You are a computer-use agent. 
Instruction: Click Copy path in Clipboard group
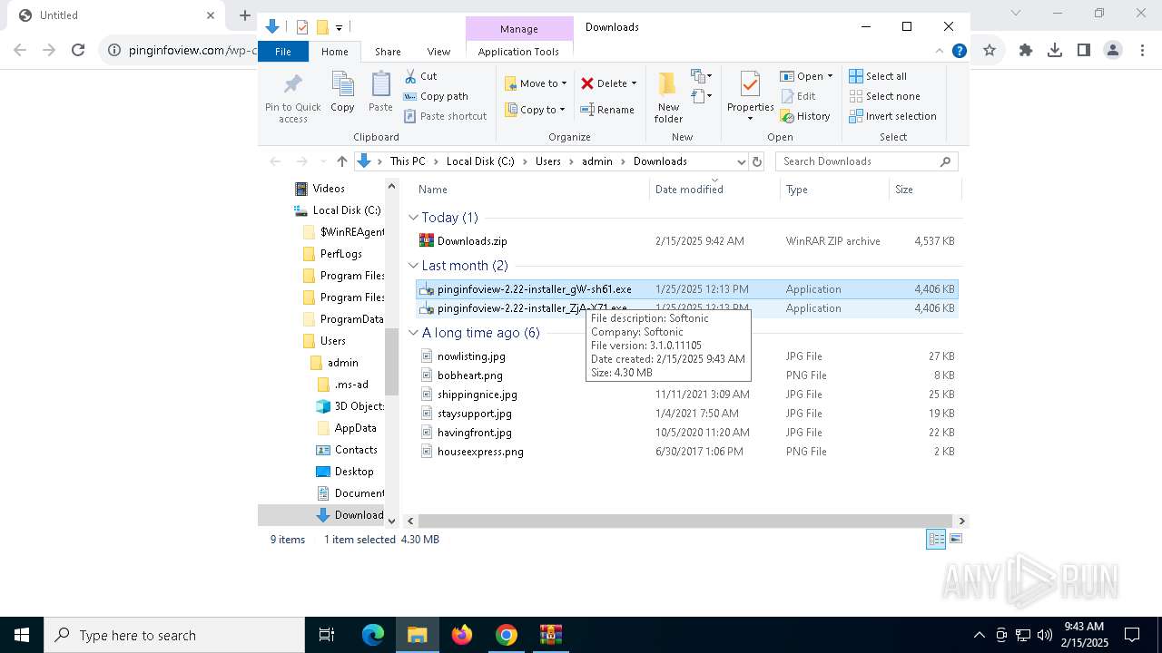436,96
